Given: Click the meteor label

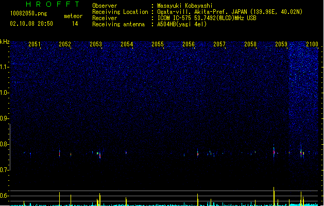Looking at the screenshot, I should click(73, 16).
